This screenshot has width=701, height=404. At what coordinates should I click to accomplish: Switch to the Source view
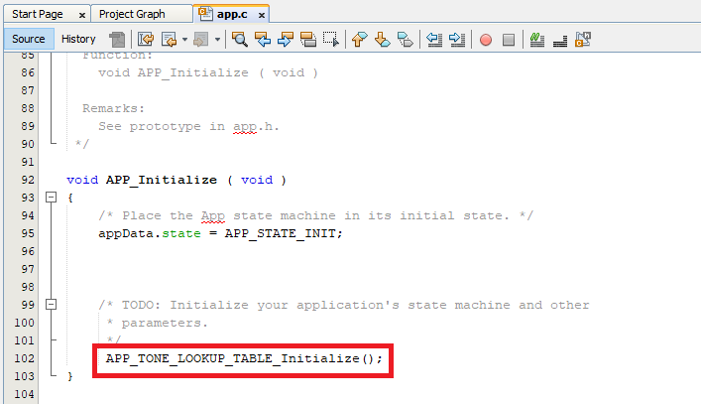pos(29,39)
